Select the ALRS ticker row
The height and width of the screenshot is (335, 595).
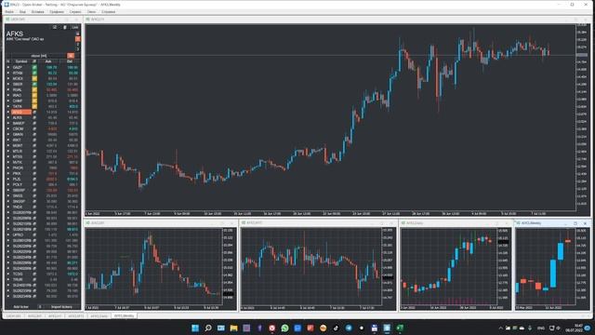point(43,118)
